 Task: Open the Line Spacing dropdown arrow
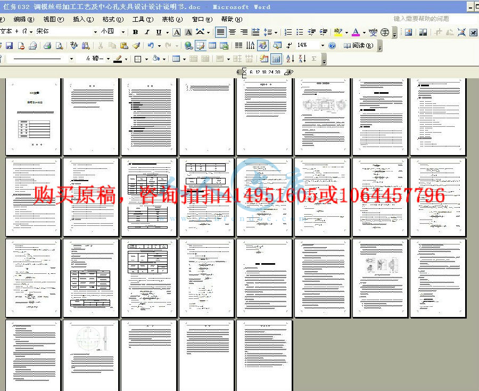(276, 32)
